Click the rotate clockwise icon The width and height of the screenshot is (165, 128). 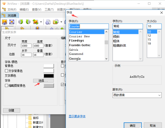pos(28,22)
